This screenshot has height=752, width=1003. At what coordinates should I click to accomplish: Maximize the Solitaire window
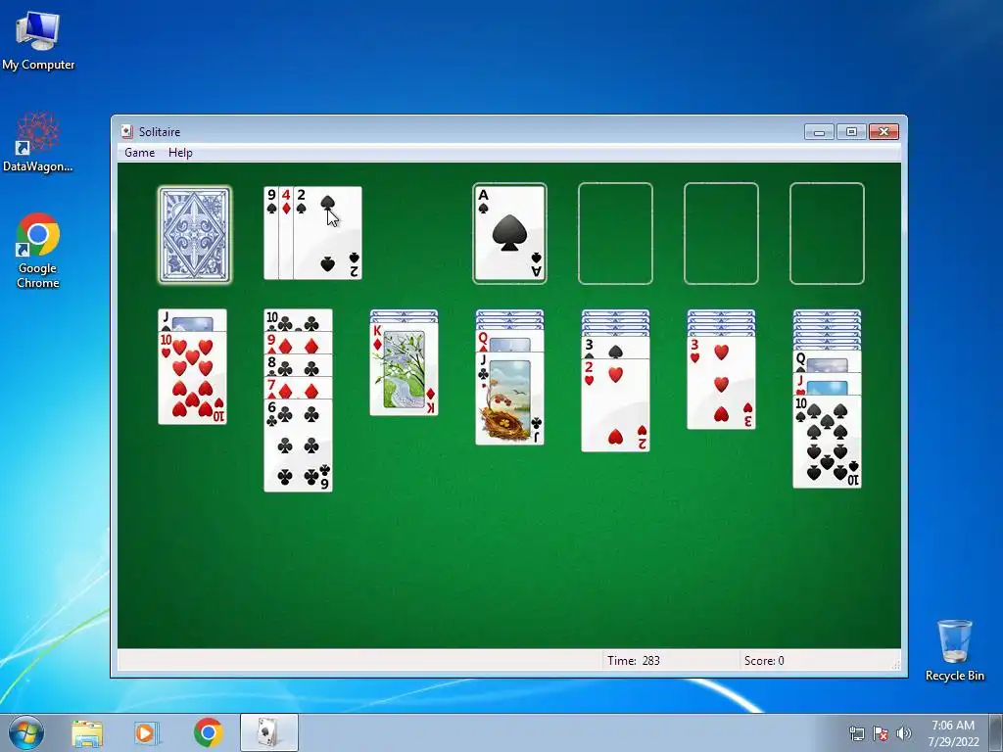pyautogui.click(x=851, y=132)
